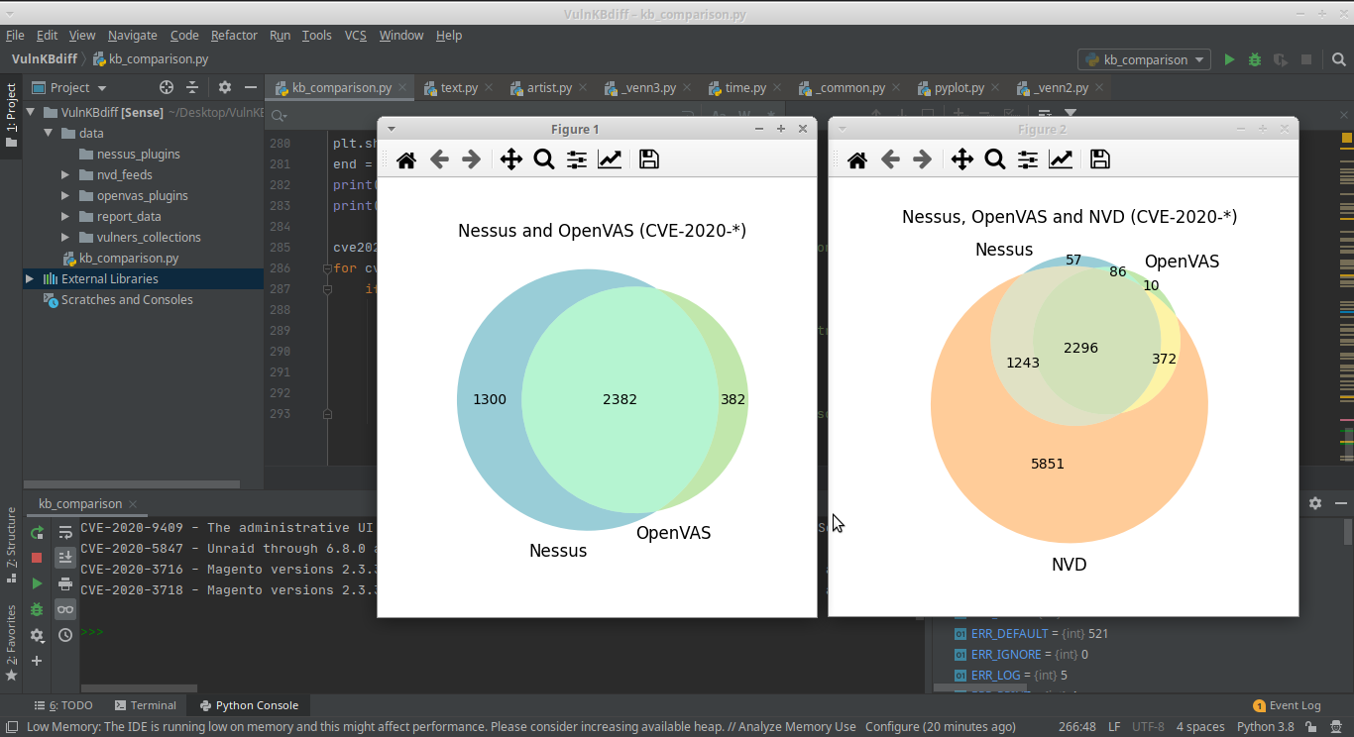This screenshot has width=1354, height=737.
Task: Open the Event Log
Action: (x=1294, y=704)
